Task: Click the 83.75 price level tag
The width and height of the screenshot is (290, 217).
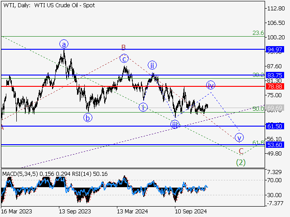Action: 275,75
